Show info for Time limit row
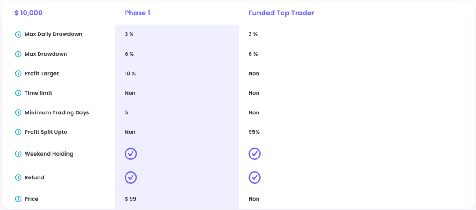476x210 pixels. click(18, 93)
